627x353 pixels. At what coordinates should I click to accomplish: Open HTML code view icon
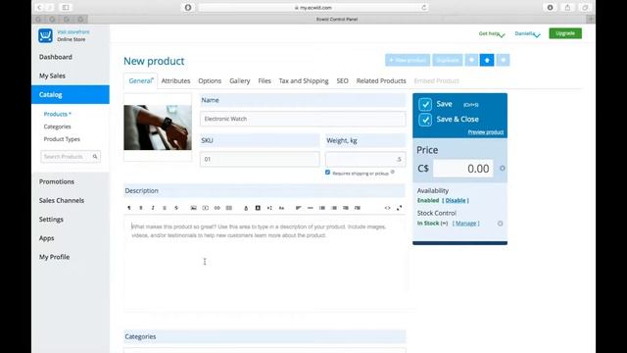(x=387, y=208)
